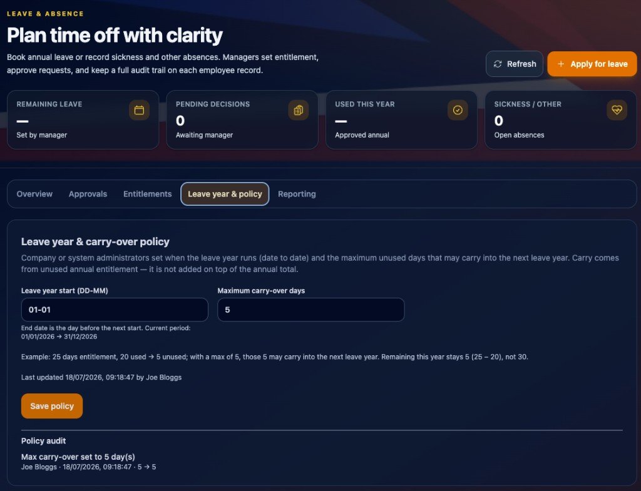641x491 pixels.
Task: Switch to the Approvals tab
Action: tap(88, 194)
